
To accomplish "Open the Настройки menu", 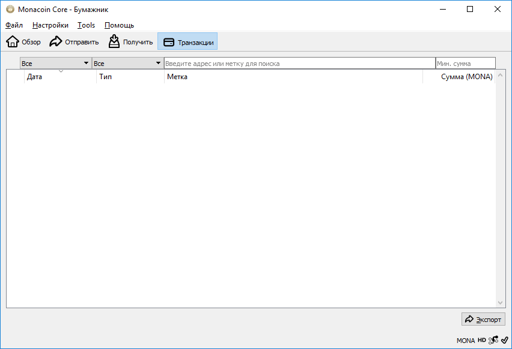I will tap(50, 25).
